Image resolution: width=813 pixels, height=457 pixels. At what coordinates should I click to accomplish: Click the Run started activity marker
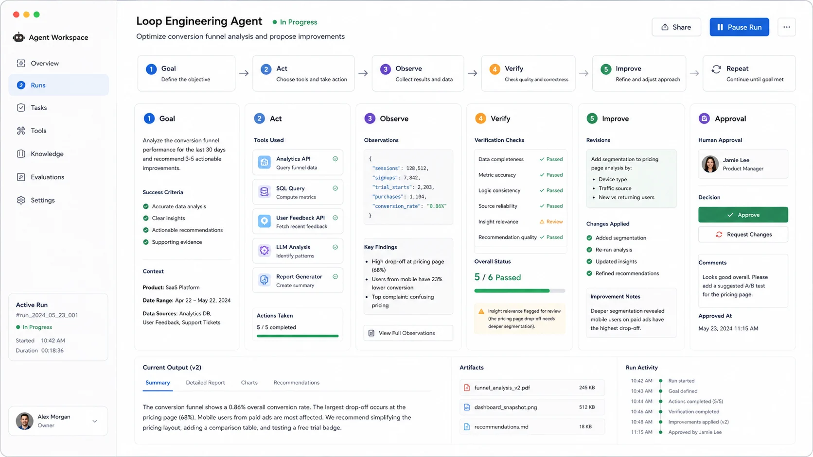tap(660, 381)
